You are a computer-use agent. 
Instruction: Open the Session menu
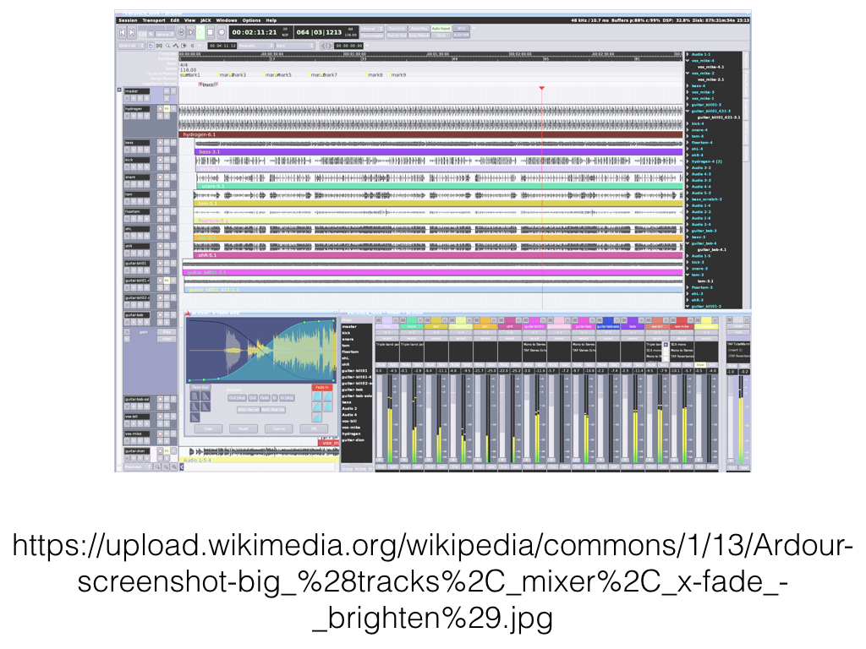click(128, 20)
